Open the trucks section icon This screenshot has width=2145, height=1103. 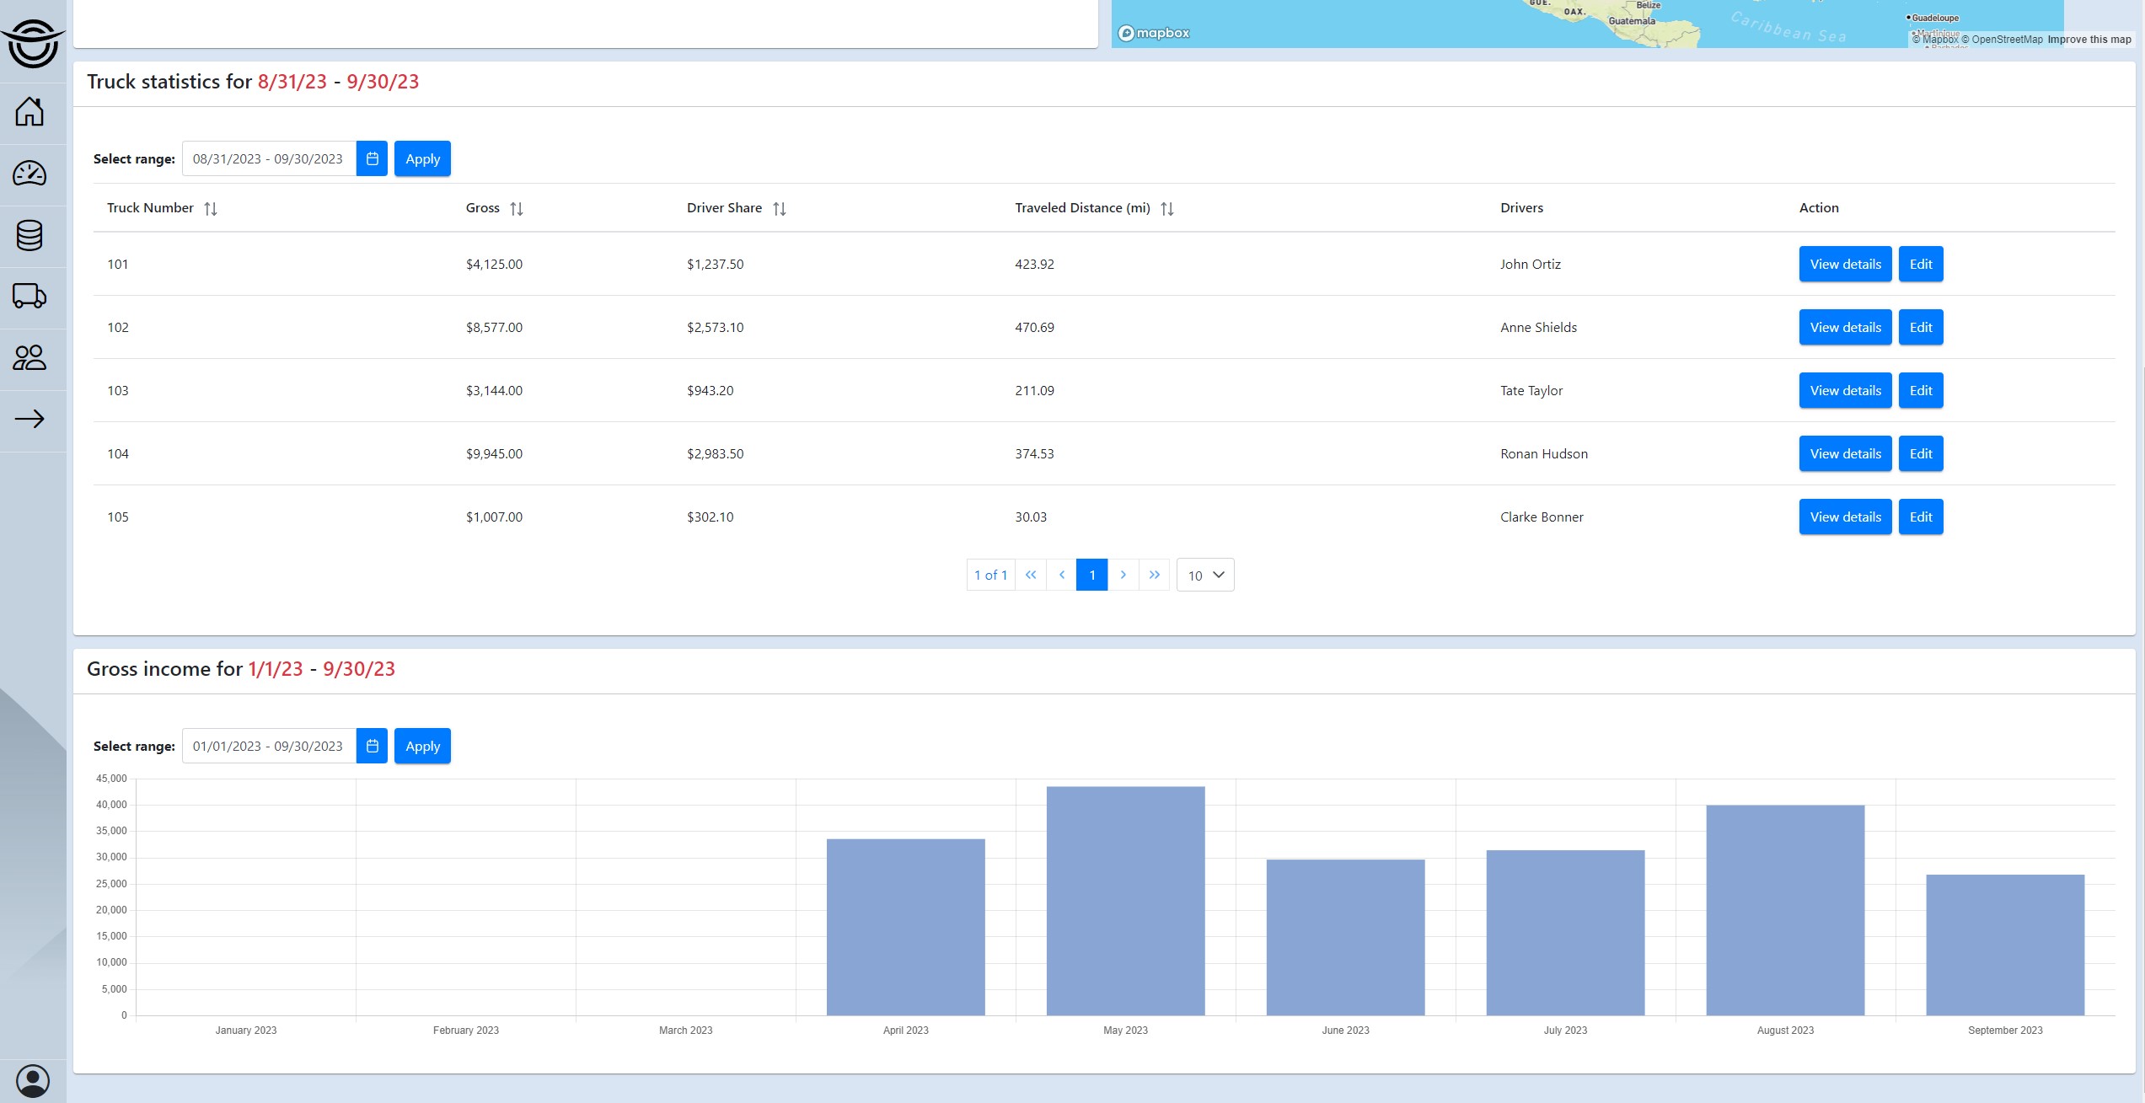[30, 297]
